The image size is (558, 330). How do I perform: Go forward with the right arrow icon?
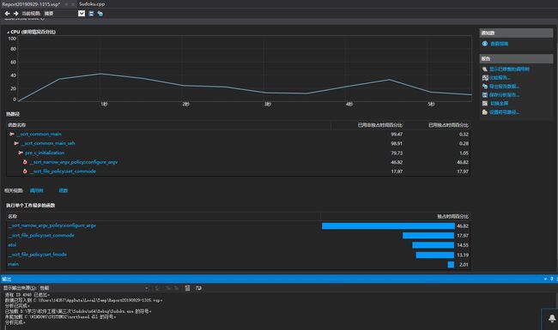(15, 14)
